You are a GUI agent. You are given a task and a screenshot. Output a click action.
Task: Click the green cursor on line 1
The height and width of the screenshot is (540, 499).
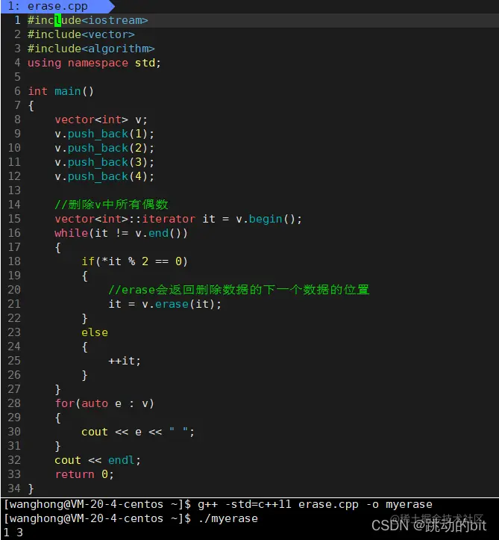point(57,20)
